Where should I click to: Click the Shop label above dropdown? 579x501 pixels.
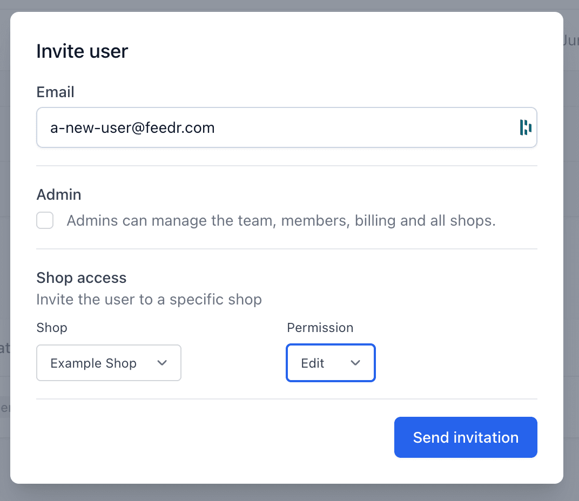click(x=52, y=328)
